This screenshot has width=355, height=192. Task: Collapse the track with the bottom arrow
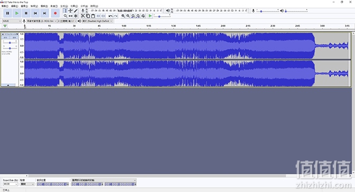8,85
